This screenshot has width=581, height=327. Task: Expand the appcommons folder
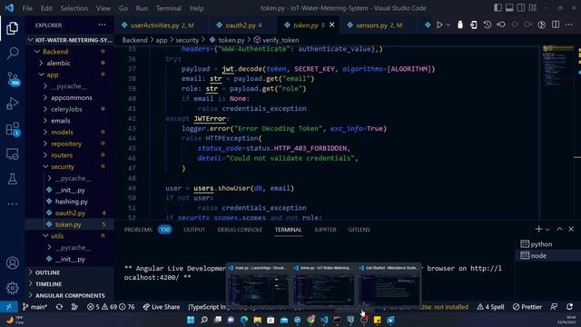[x=72, y=97]
